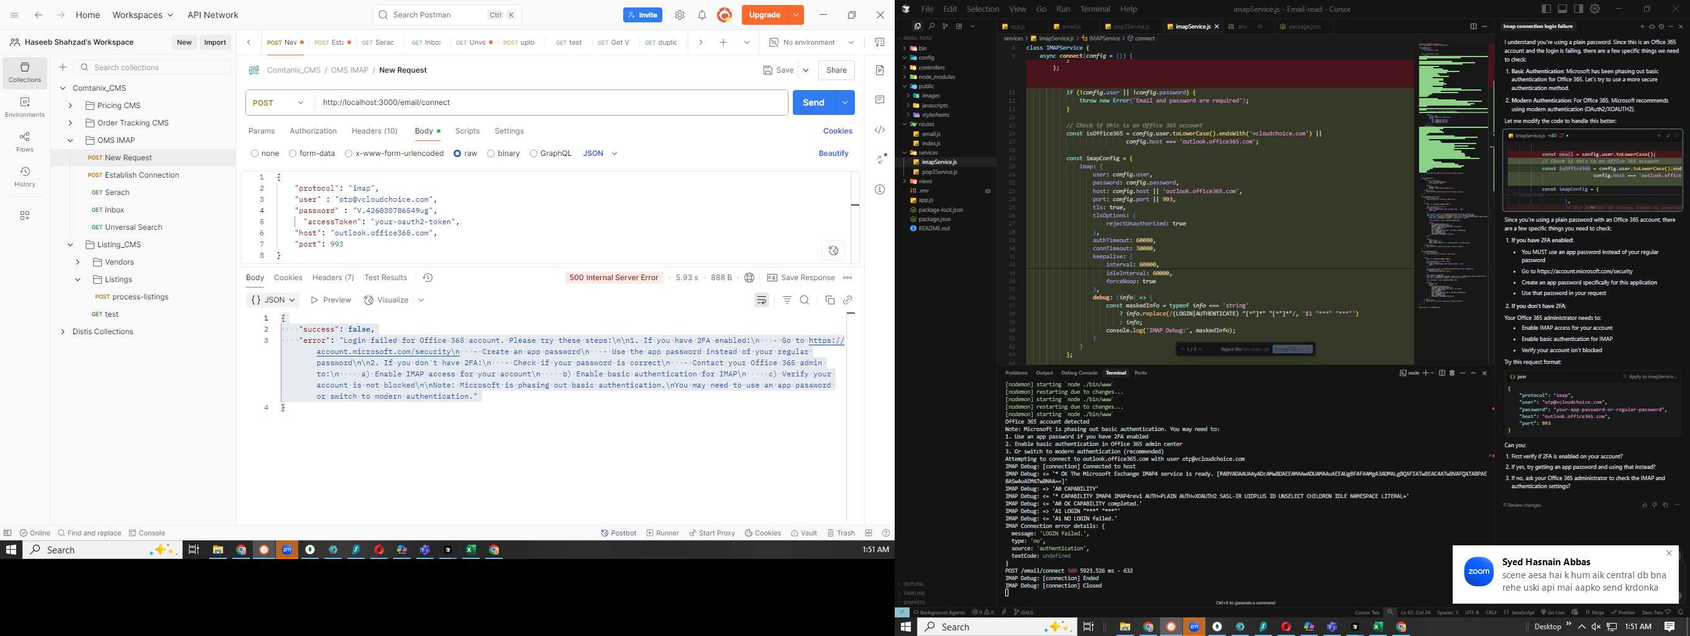Send the POST request
The height and width of the screenshot is (636, 1690).
(813, 103)
